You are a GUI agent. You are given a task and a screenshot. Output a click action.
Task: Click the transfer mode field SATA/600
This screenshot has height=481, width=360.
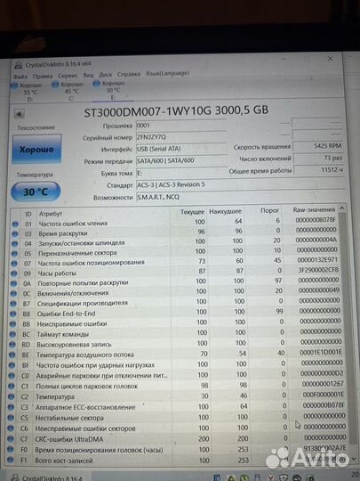181,160
